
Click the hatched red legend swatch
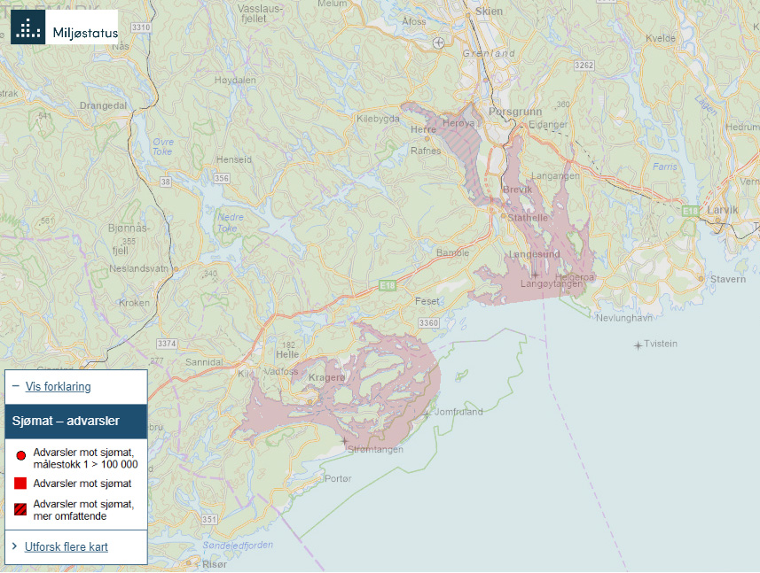(x=20, y=509)
